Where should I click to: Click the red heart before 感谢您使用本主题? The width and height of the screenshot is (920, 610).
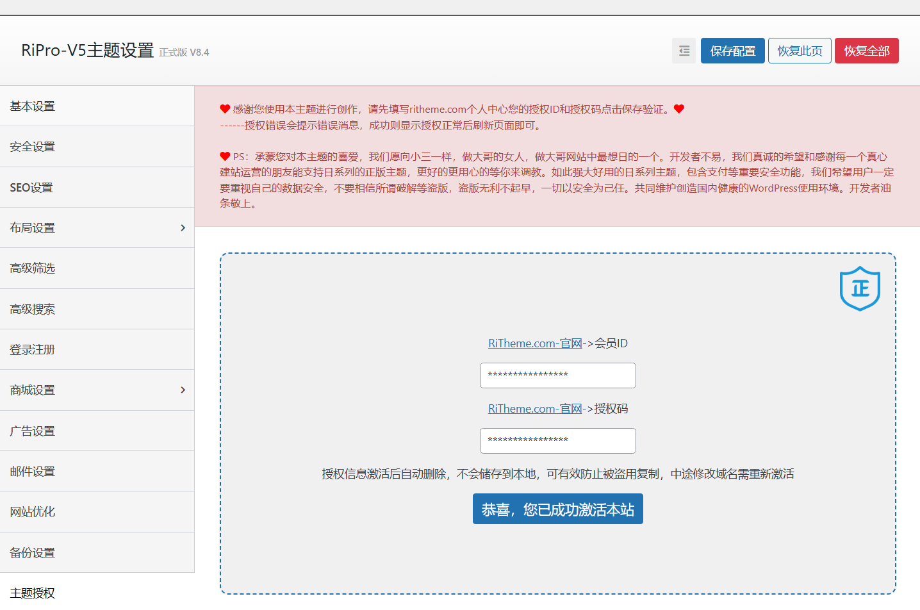pos(225,109)
